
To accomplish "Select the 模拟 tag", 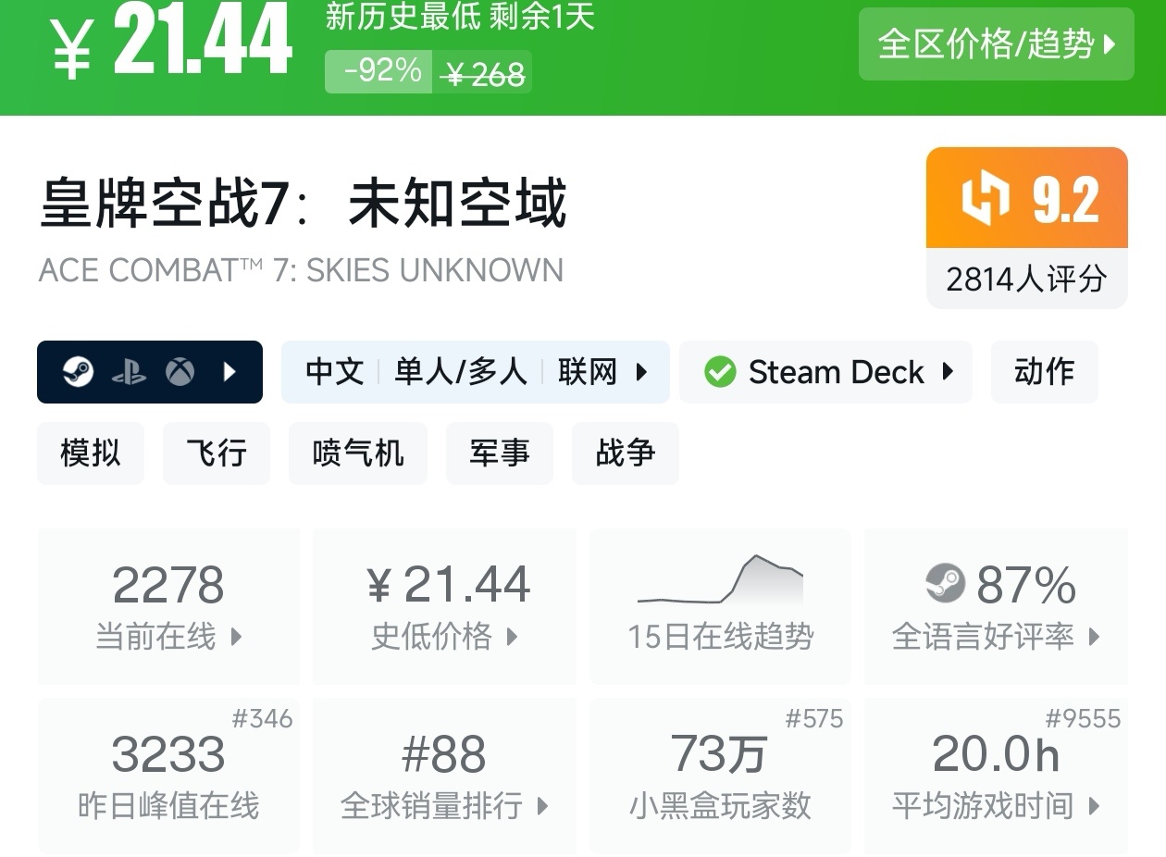I will pos(91,453).
